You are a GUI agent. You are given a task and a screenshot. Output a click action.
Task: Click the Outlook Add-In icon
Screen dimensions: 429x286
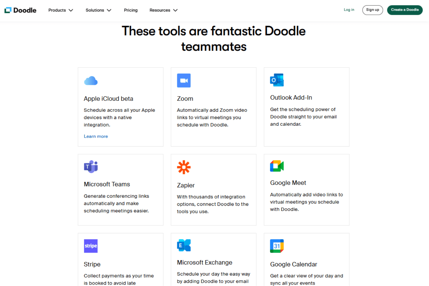(277, 80)
